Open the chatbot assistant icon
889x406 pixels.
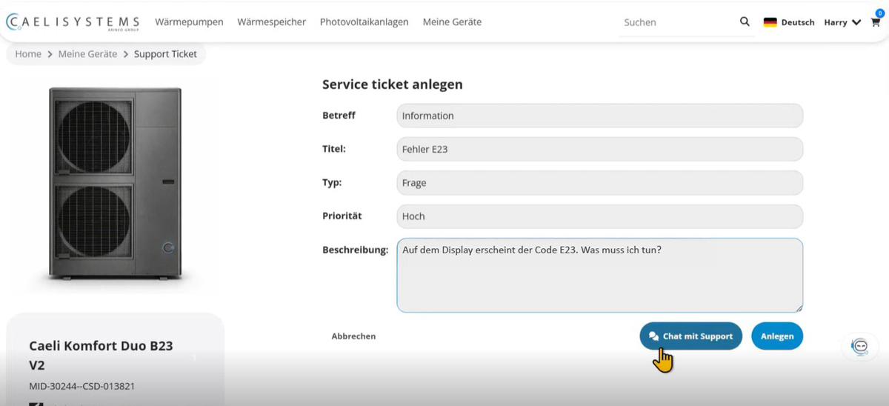click(860, 347)
